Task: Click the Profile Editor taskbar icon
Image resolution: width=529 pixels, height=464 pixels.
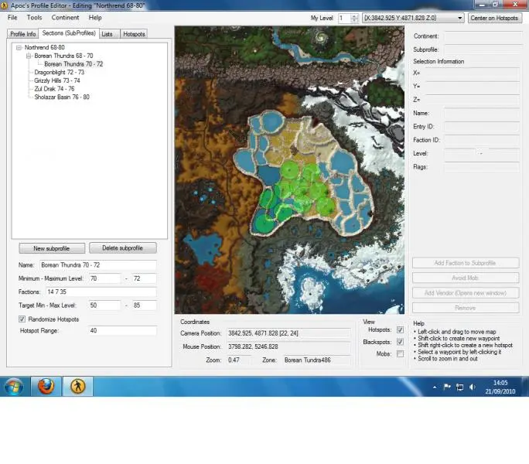Action: tap(78, 385)
